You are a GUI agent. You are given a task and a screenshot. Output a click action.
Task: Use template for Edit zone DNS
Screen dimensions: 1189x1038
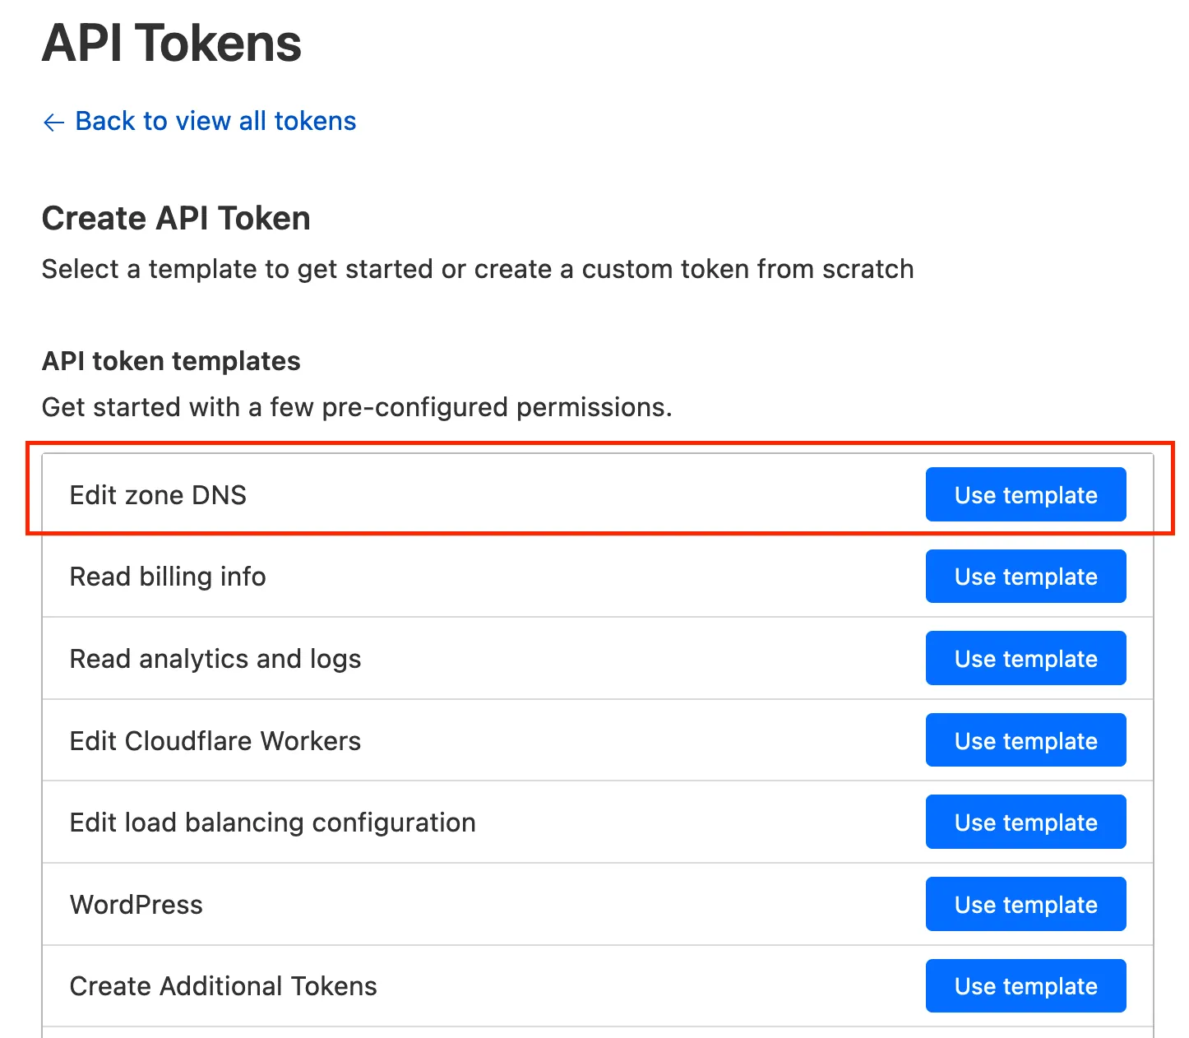[x=1025, y=495]
